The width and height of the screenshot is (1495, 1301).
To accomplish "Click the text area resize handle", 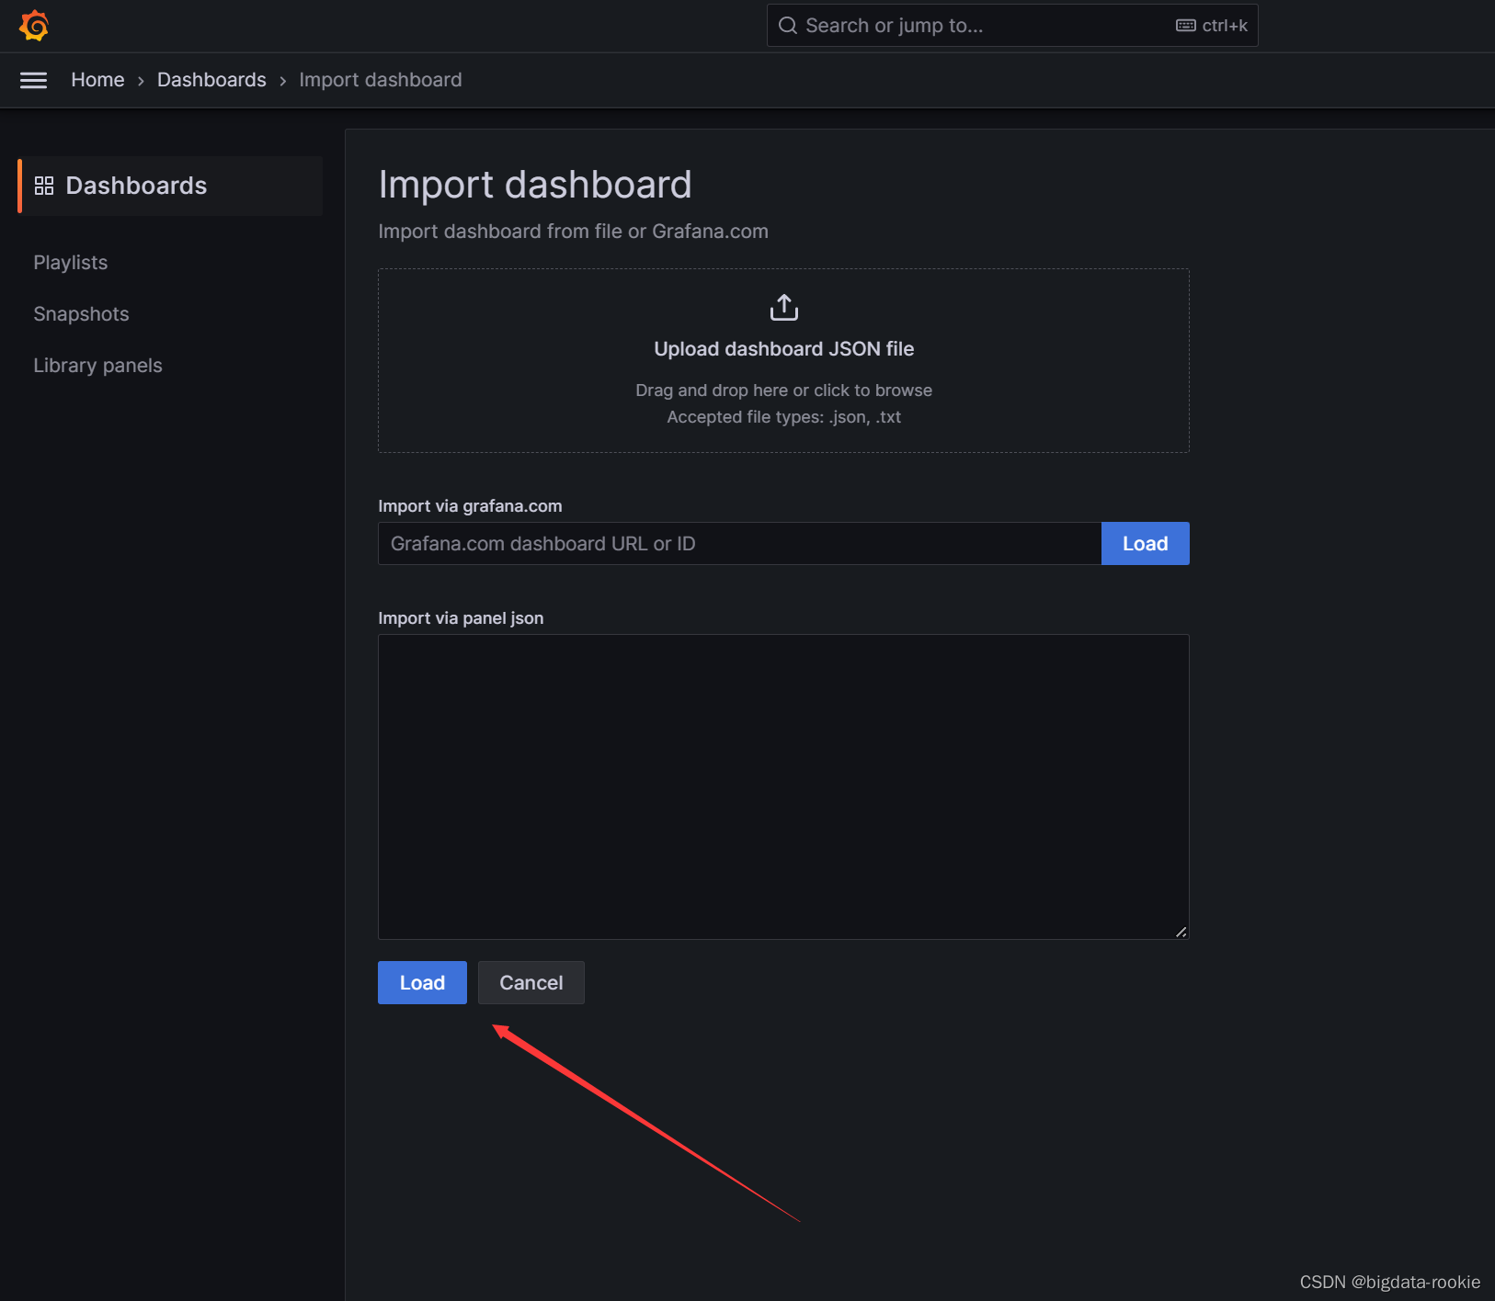I will (1181, 932).
